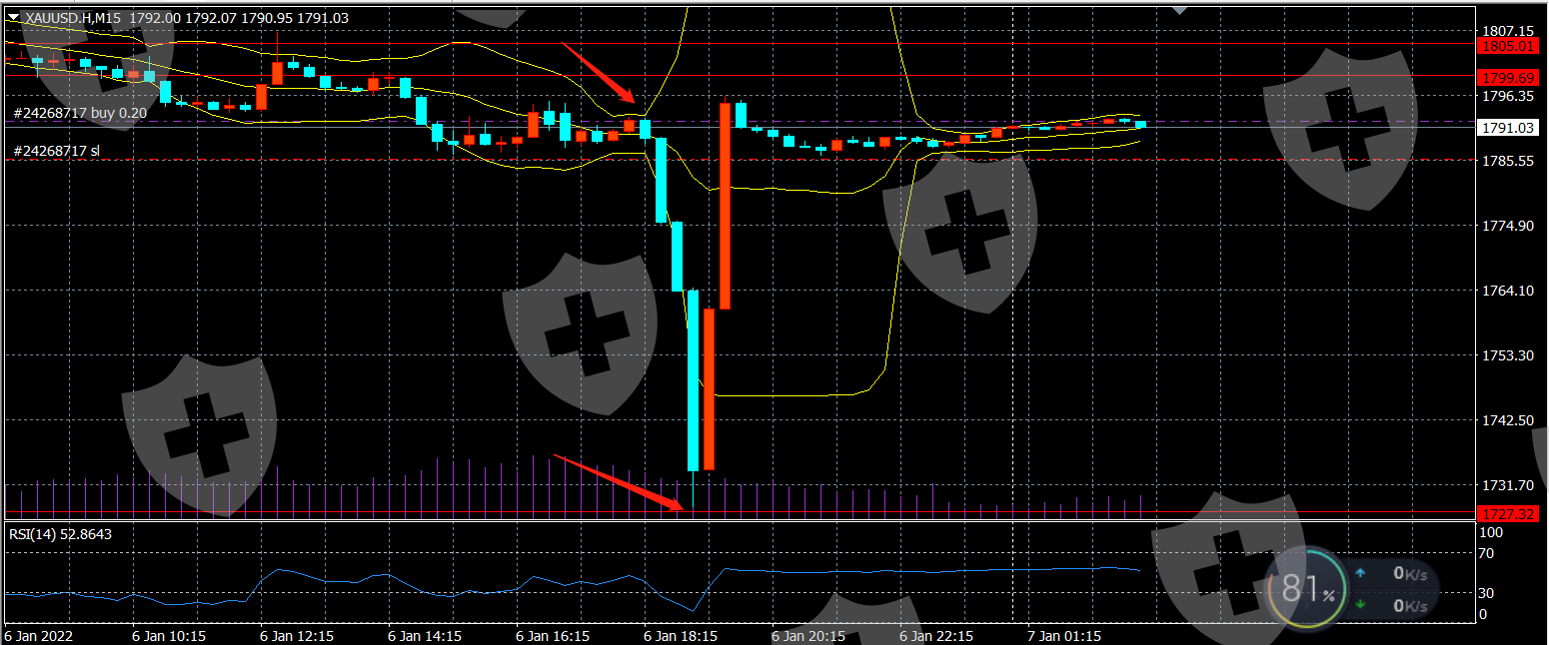The image size is (1549, 645).
Task: Click the 1785.55 price scale value
Action: [1508, 161]
